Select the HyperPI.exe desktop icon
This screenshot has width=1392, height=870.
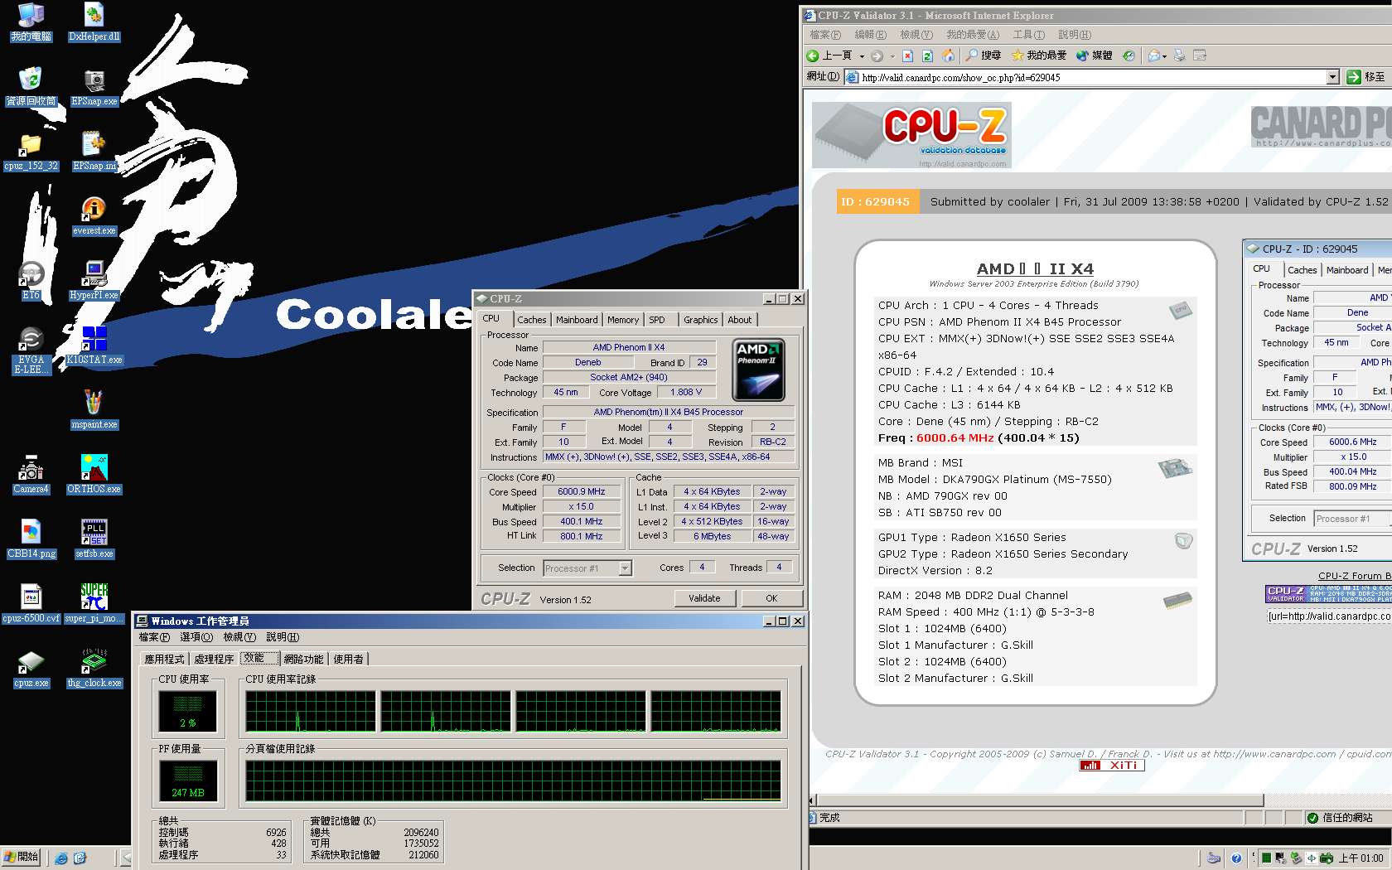94,280
